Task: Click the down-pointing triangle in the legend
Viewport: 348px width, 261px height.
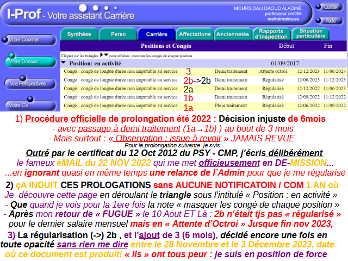Action: pyautogui.click(x=107, y=55)
